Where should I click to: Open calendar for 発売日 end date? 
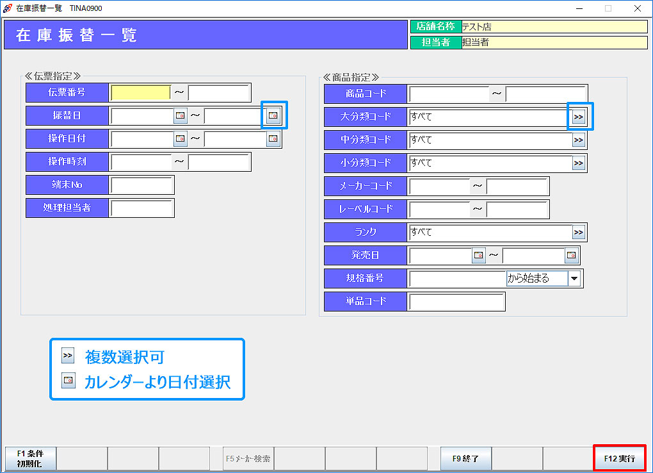coord(571,256)
